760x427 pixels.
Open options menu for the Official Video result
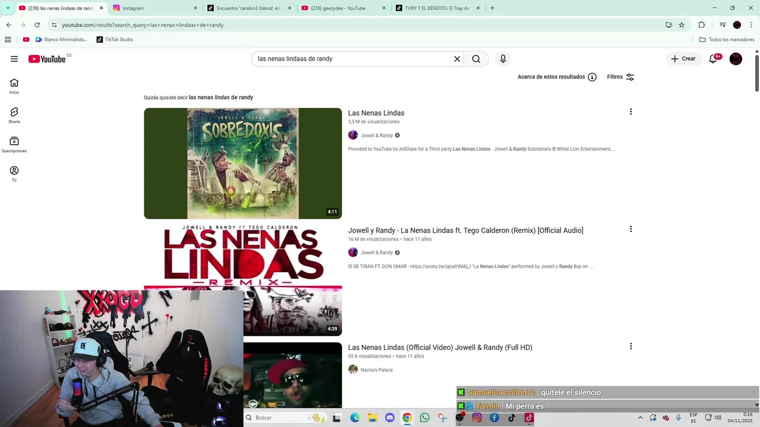(x=631, y=346)
